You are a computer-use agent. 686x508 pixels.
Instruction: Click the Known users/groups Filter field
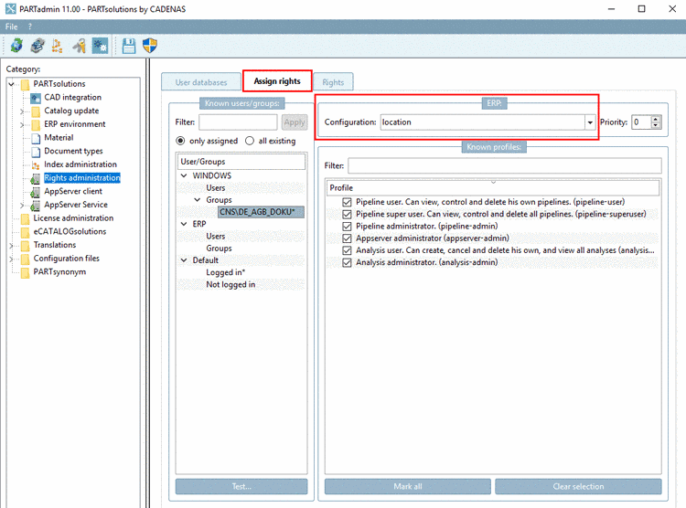pyautogui.click(x=238, y=122)
